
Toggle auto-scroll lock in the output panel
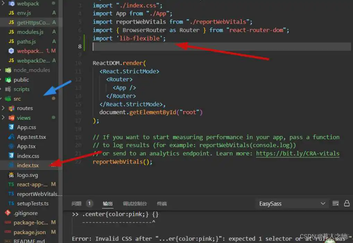pyautogui.click(x=347, y=203)
